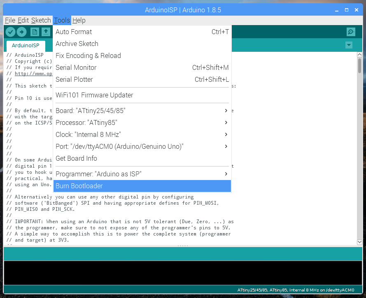Image resolution: width=366 pixels, height=298 pixels.
Task: Open Serial Plotter from the menu
Action: click(x=142, y=79)
